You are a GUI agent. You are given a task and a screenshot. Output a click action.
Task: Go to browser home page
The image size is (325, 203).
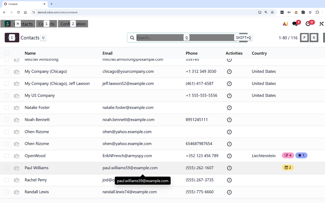(25, 12)
